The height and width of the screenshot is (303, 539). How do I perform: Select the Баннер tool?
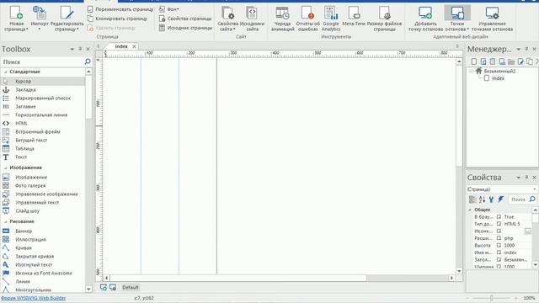pos(43,231)
